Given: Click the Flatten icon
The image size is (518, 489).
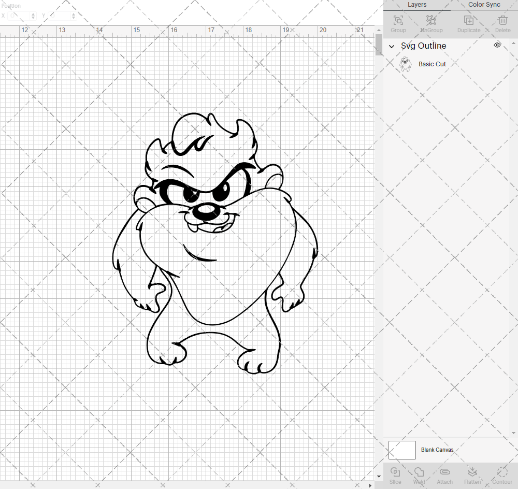Looking at the screenshot, I should [x=472, y=472].
